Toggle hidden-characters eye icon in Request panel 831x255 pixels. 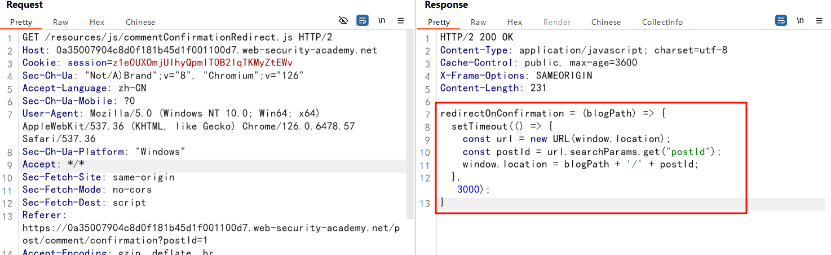tap(343, 21)
